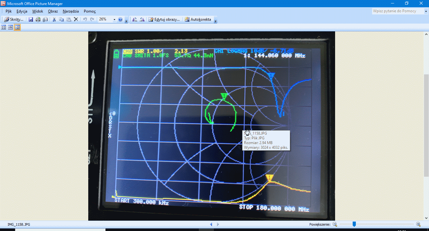Screen dimensions: 429x231
Task: Rotate the picture left with the rotate icon
Action: (135, 19)
